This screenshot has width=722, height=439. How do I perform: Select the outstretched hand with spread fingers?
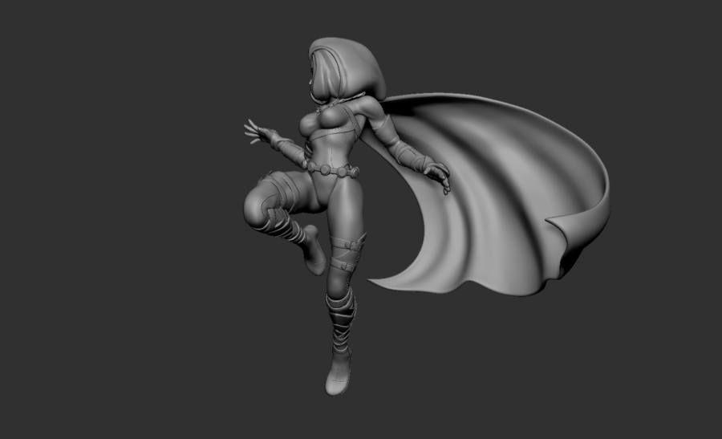click(x=258, y=131)
